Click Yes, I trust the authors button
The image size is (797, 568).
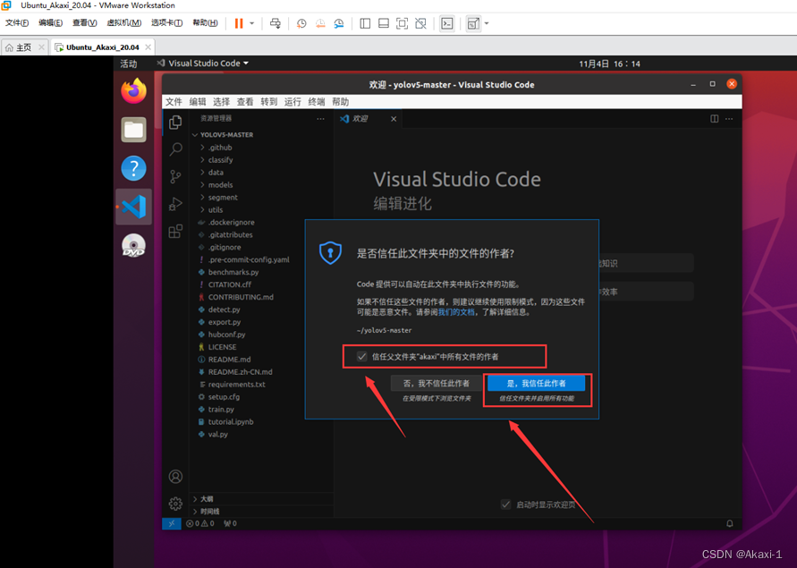(536, 383)
